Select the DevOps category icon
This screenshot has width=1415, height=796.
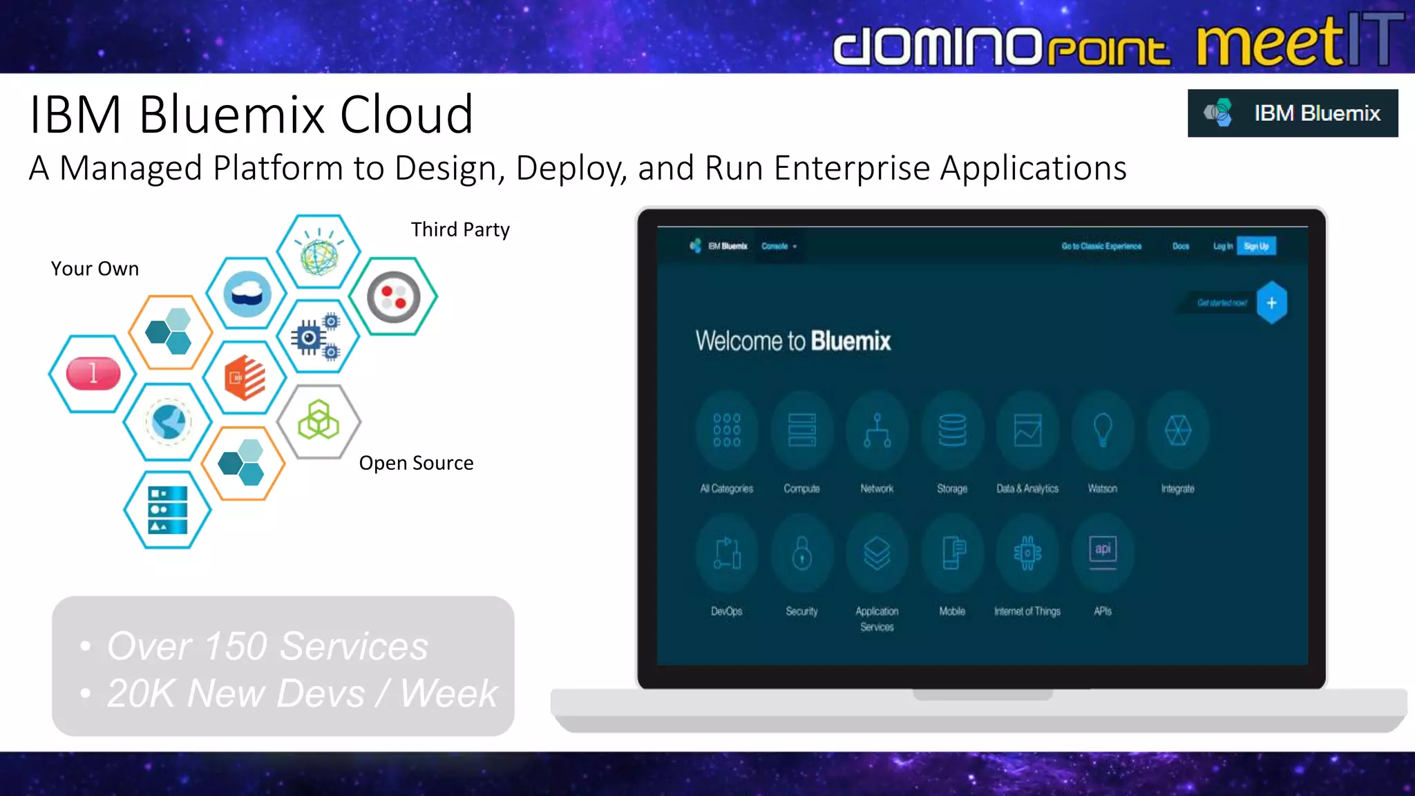[726, 553]
